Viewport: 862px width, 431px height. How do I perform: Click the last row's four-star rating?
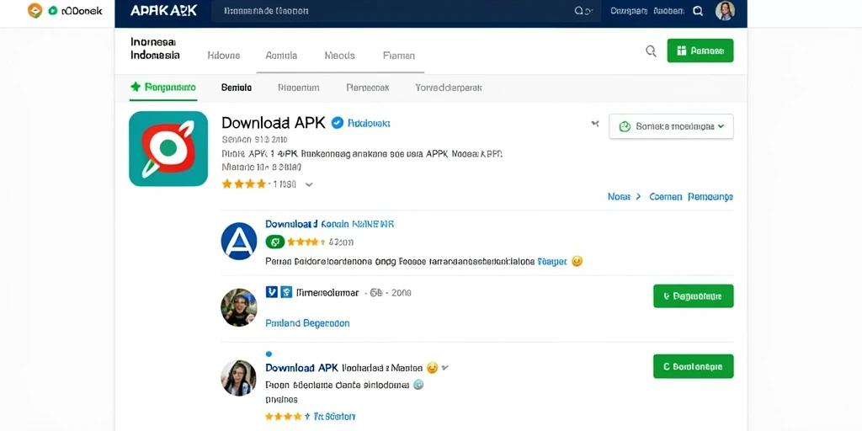284,416
